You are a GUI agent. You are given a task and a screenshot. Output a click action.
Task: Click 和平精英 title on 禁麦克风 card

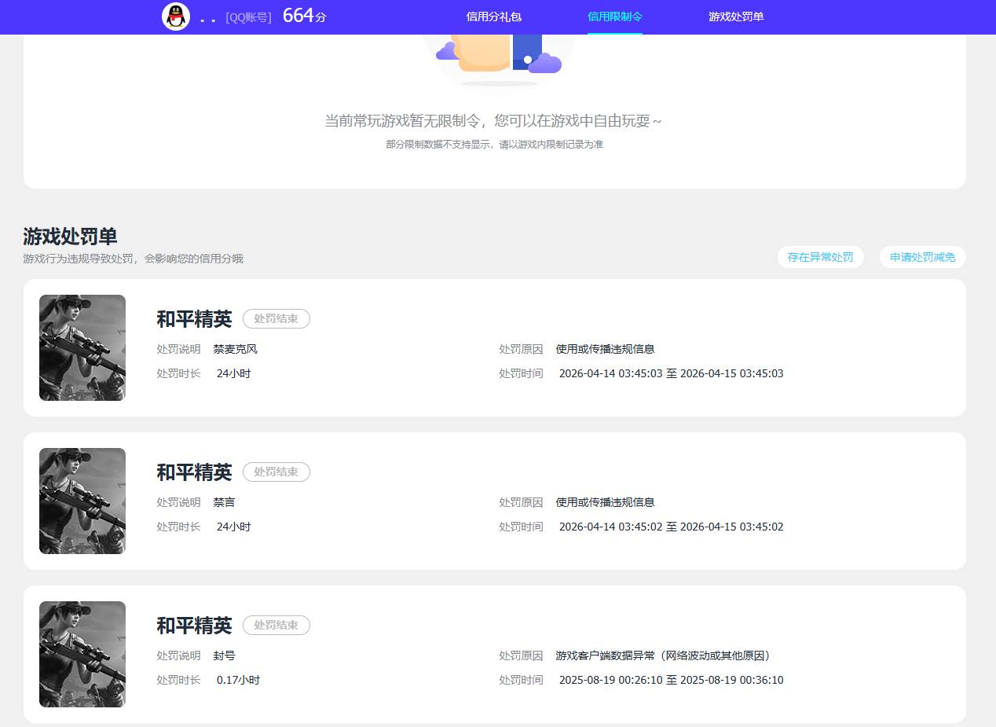[194, 318]
